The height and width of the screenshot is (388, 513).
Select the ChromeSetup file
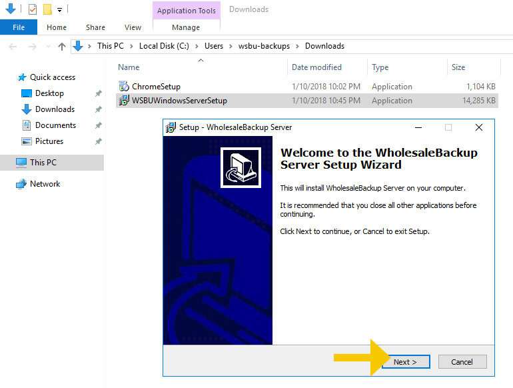[156, 87]
